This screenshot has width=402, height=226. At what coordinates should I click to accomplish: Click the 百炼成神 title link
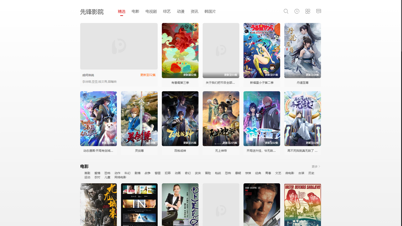(180, 151)
